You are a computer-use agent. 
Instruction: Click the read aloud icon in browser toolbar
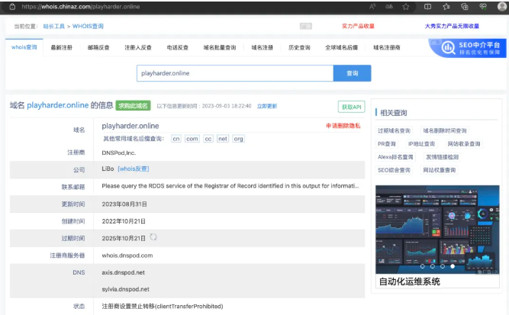(x=372, y=6)
